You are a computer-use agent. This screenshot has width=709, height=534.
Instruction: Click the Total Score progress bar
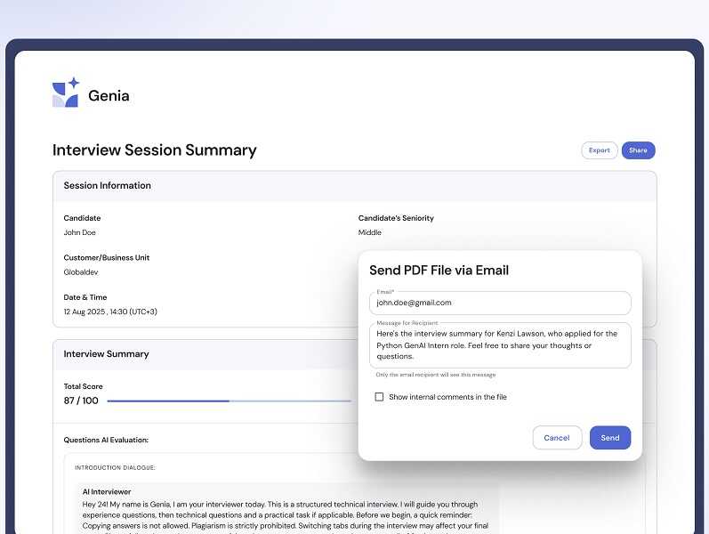229,401
